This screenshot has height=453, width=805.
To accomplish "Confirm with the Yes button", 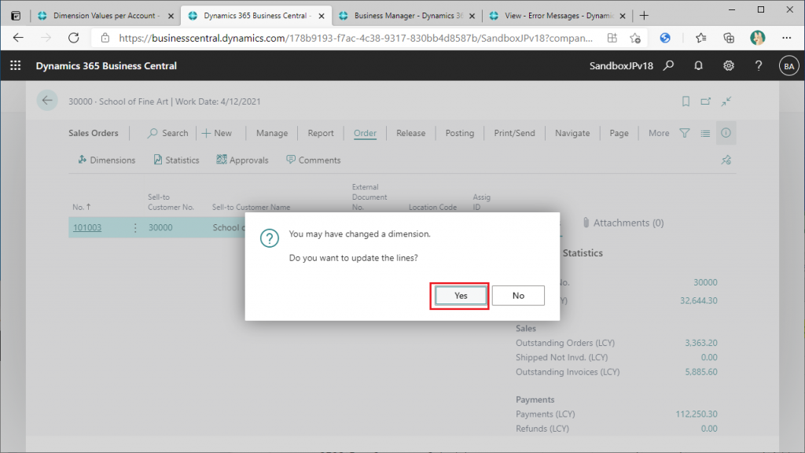I will [x=461, y=296].
